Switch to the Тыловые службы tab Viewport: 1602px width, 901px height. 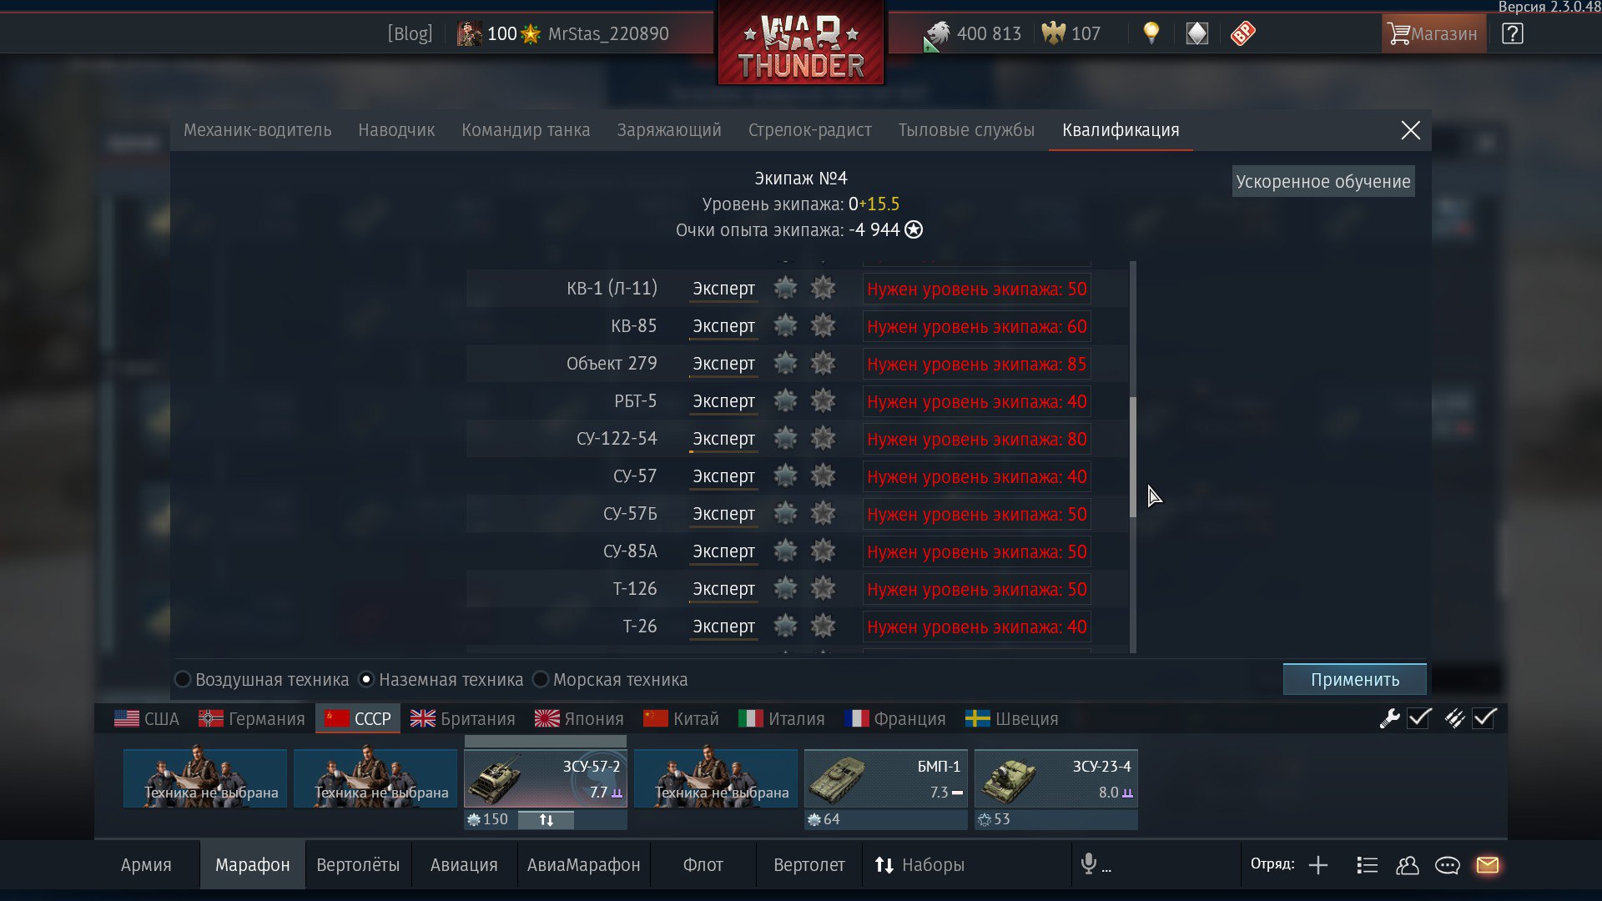tap(966, 130)
